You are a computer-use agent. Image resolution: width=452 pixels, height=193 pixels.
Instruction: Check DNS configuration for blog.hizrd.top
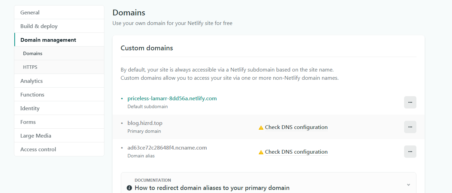(296, 127)
